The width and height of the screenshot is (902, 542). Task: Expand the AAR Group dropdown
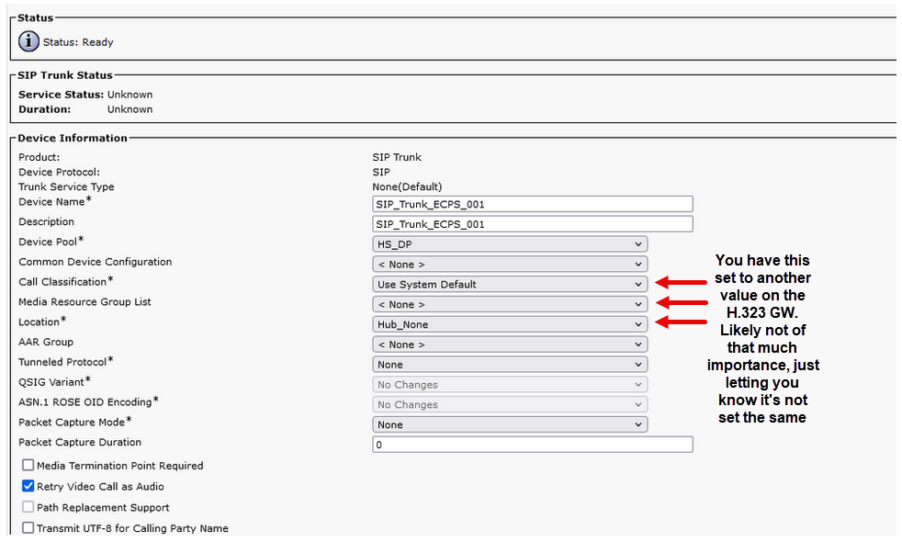pyautogui.click(x=510, y=344)
